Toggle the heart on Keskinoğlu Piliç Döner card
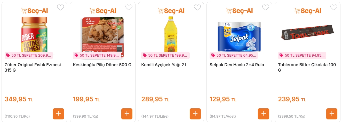The width and height of the screenshot is (342, 122). coord(129,7)
